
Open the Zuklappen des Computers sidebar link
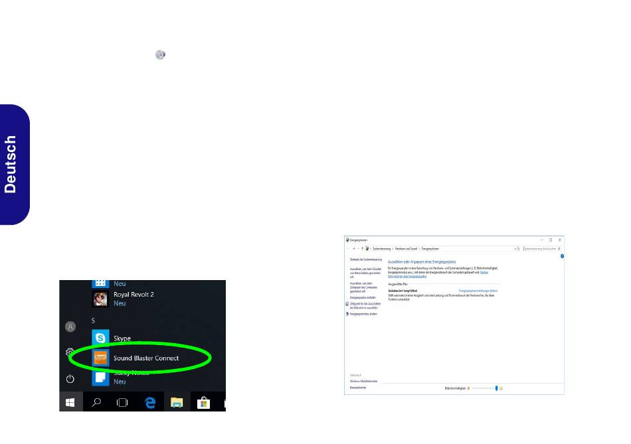(364, 287)
